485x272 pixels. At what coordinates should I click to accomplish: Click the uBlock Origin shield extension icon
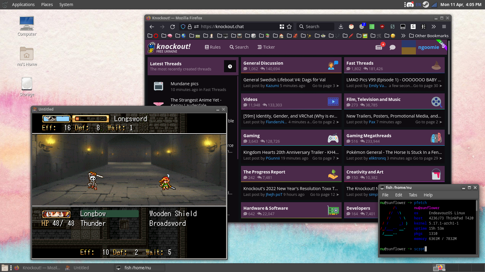tap(382, 27)
